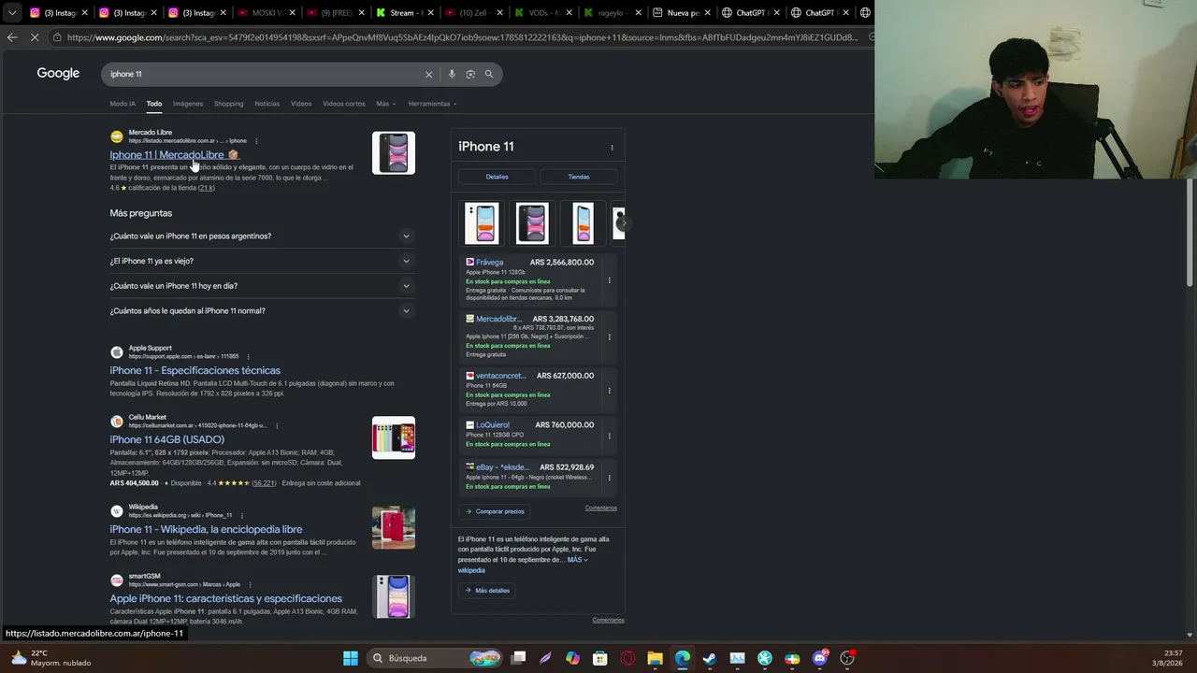The height and width of the screenshot is (673, 1197).
Task: Click the Mercado Libre result iPhone thumbnail
Action: [394, 153]
